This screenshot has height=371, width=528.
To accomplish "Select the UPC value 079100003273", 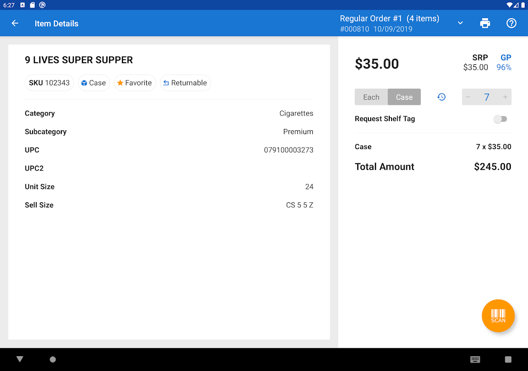I will pos(289,150).
